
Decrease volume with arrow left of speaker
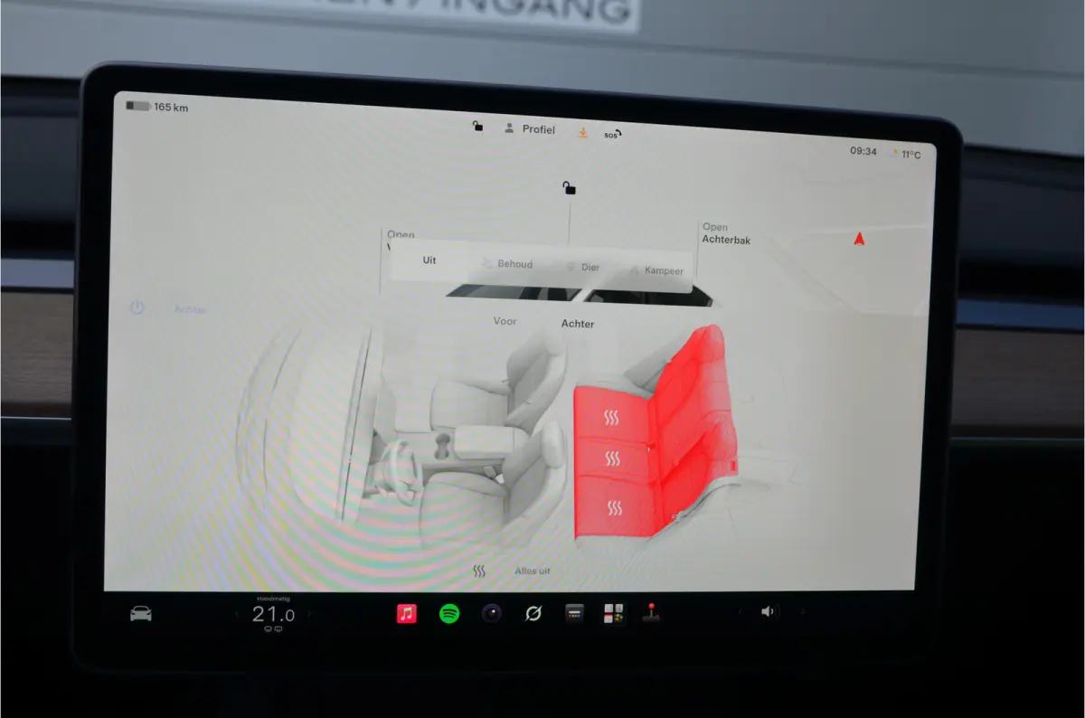point(740,612)
